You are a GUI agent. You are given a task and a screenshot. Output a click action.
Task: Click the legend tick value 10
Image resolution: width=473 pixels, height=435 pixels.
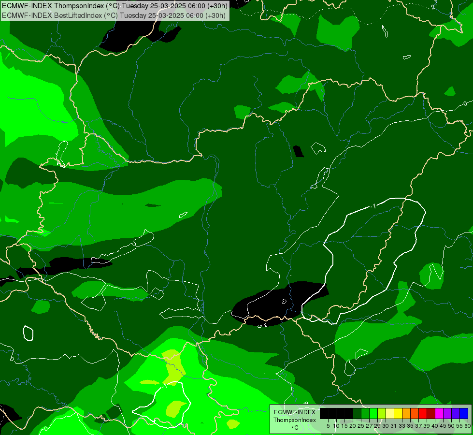coord(336,426)
